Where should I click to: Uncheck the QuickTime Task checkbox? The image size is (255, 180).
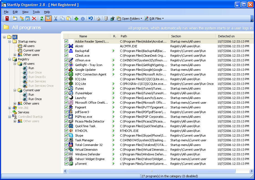tap(66, 126)
